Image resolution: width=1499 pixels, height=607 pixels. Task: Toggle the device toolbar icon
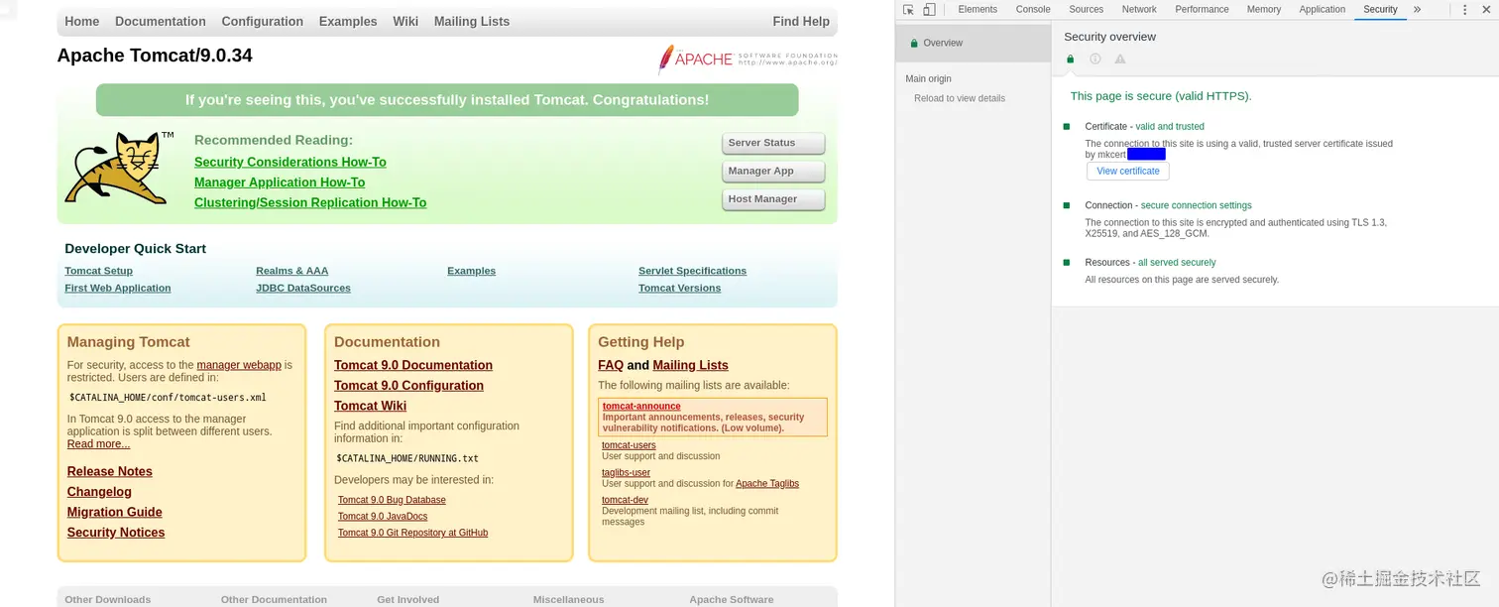tap(929, 10)
